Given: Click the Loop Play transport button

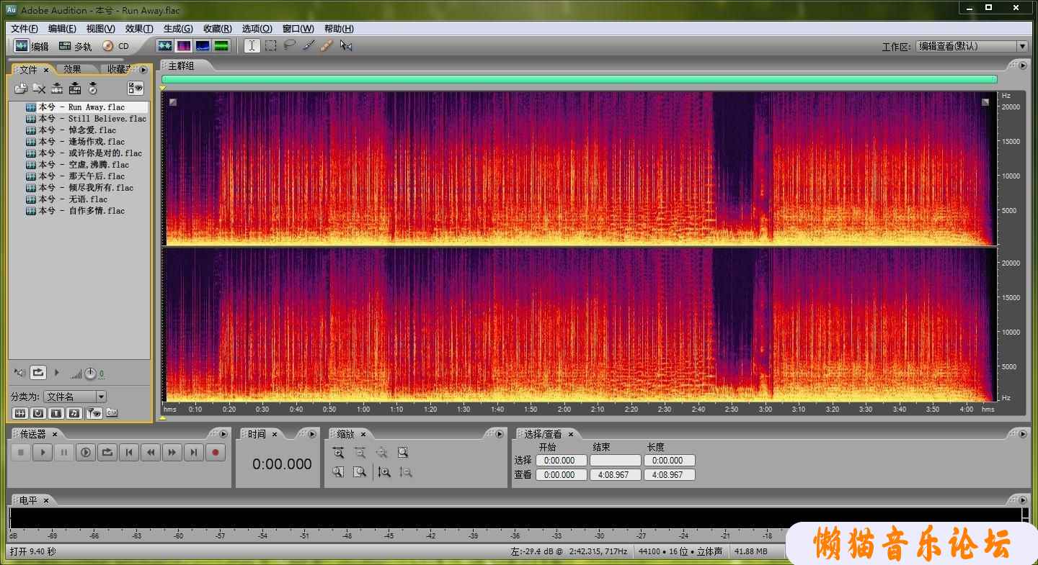Looking at the screenshot, I should click(107, 453).
